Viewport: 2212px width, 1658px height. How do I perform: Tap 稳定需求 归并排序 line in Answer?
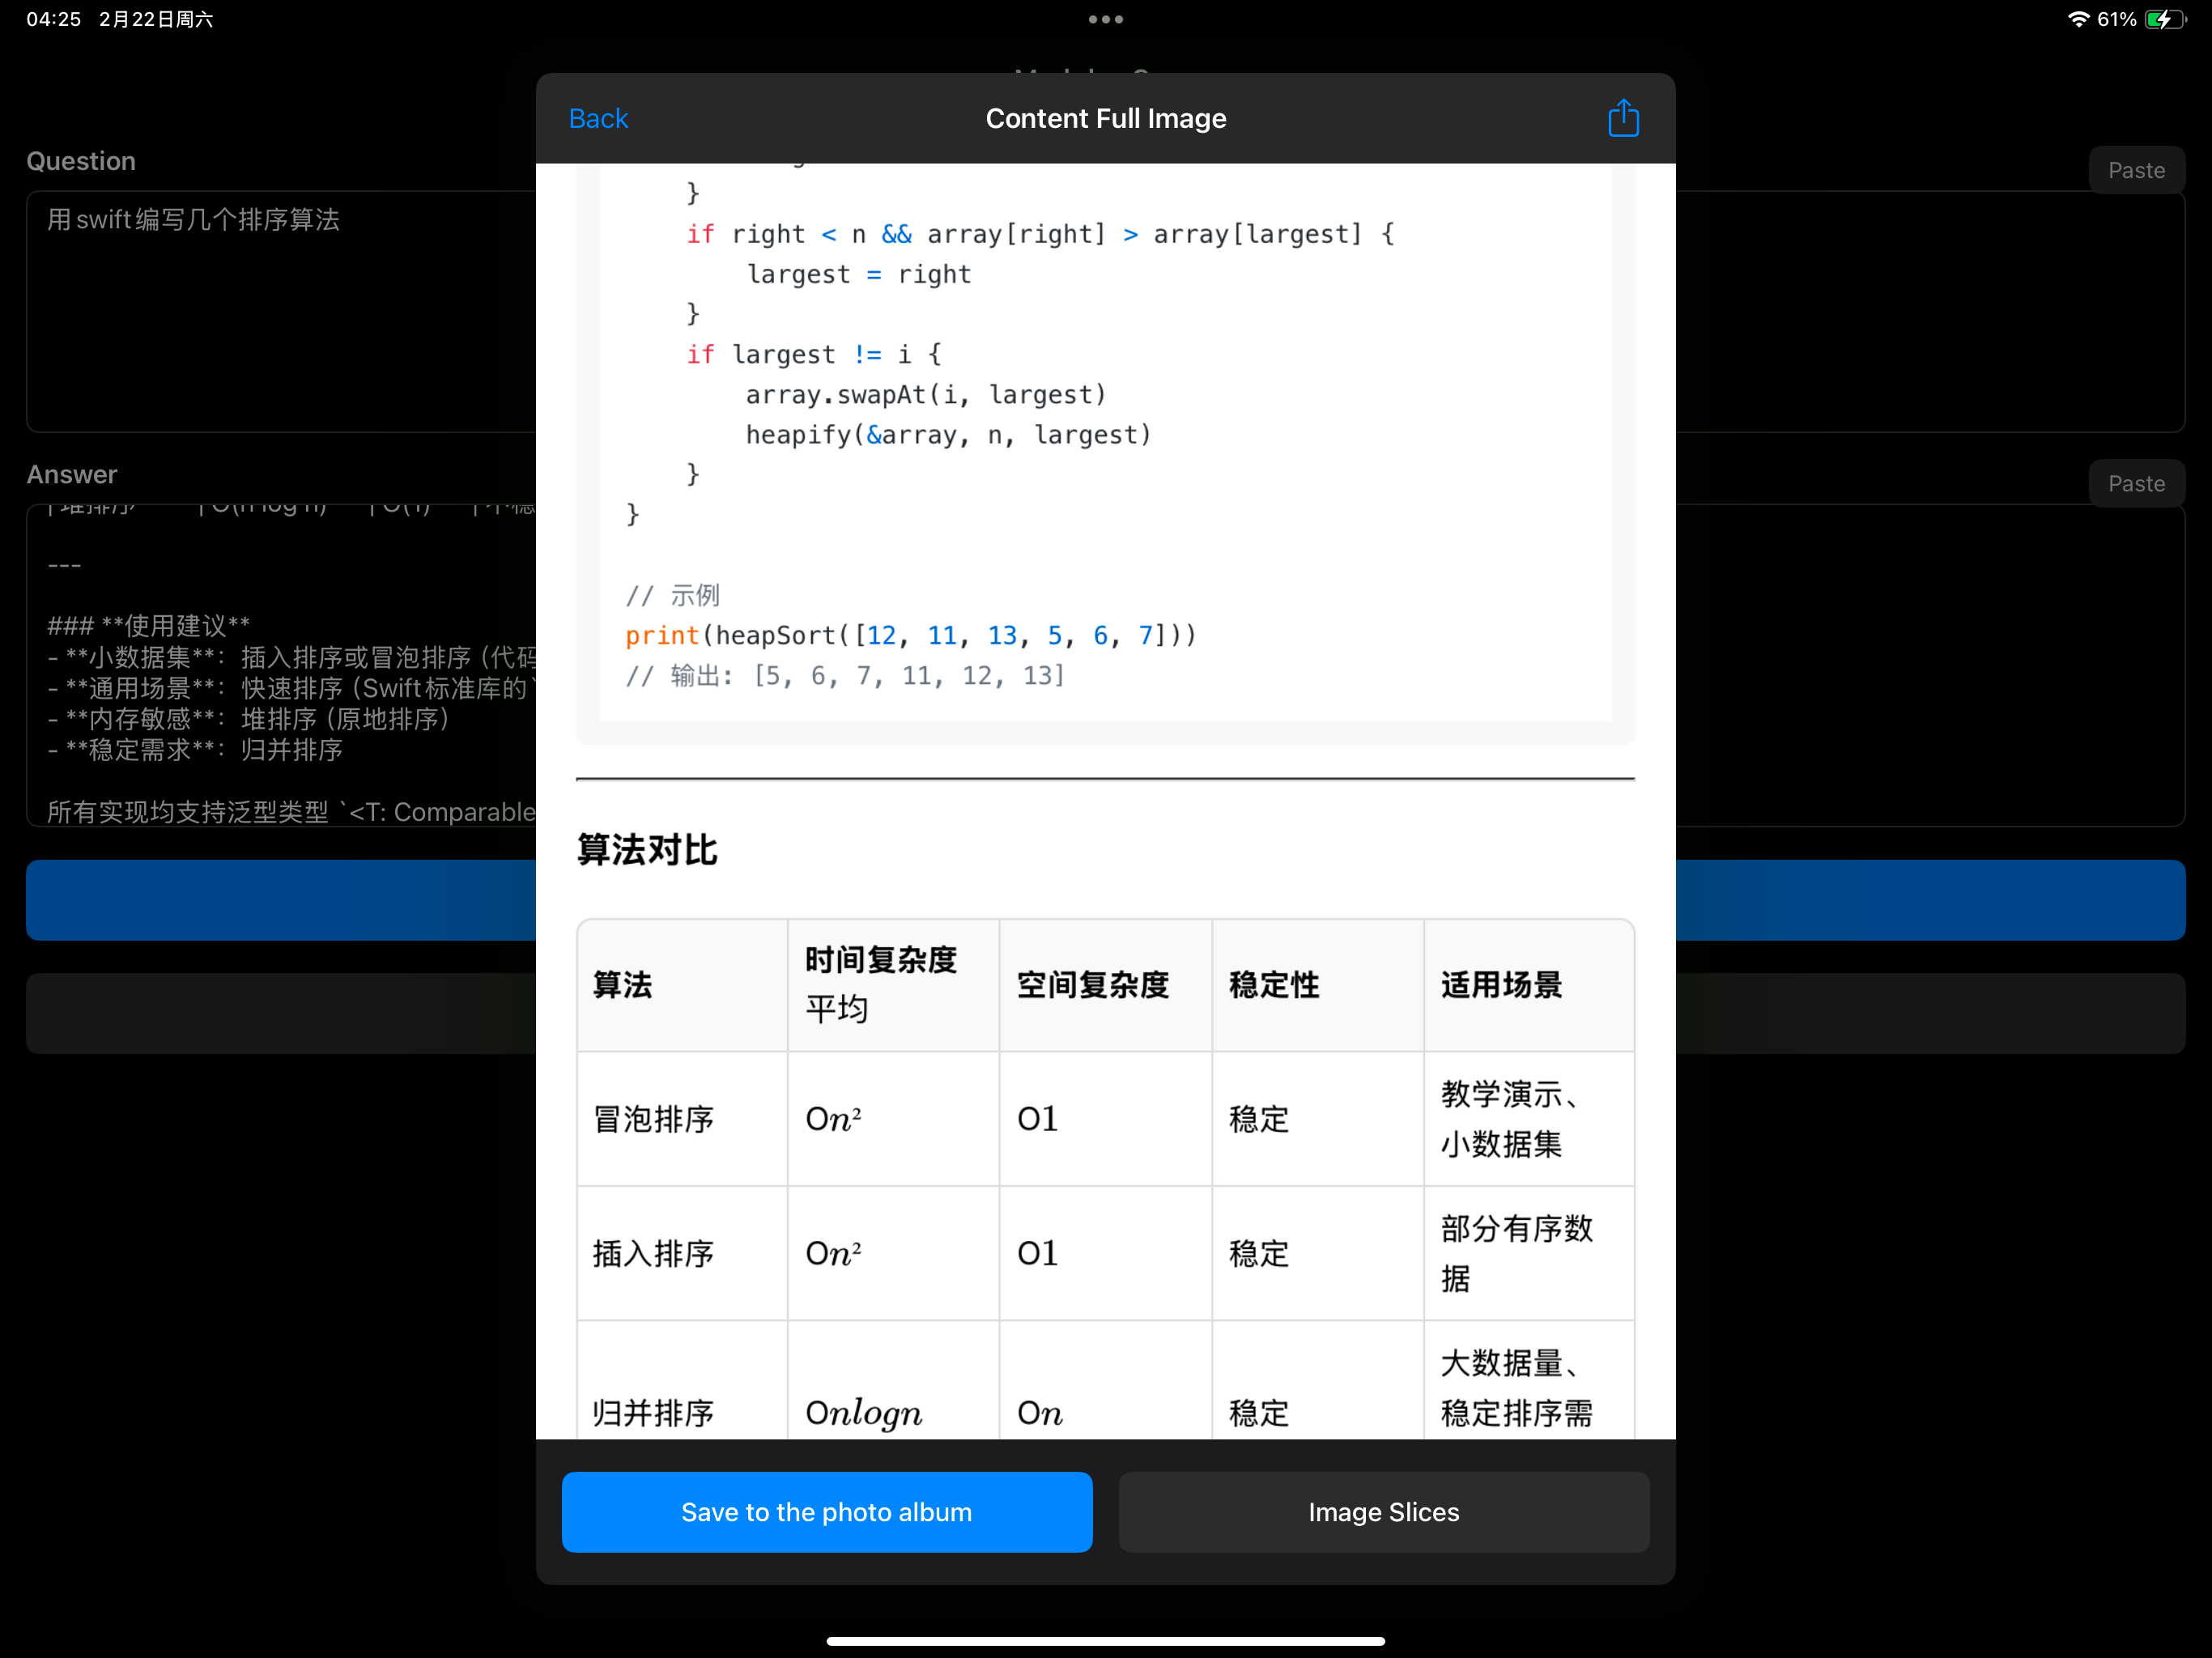[x=195, y=749]
